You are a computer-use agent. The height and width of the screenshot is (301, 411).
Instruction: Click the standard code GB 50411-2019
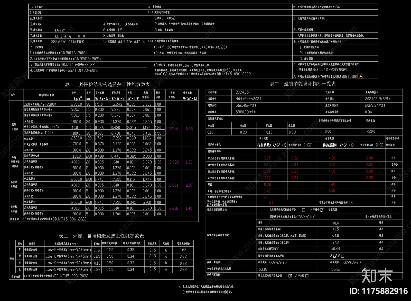(x=326, y=69)
